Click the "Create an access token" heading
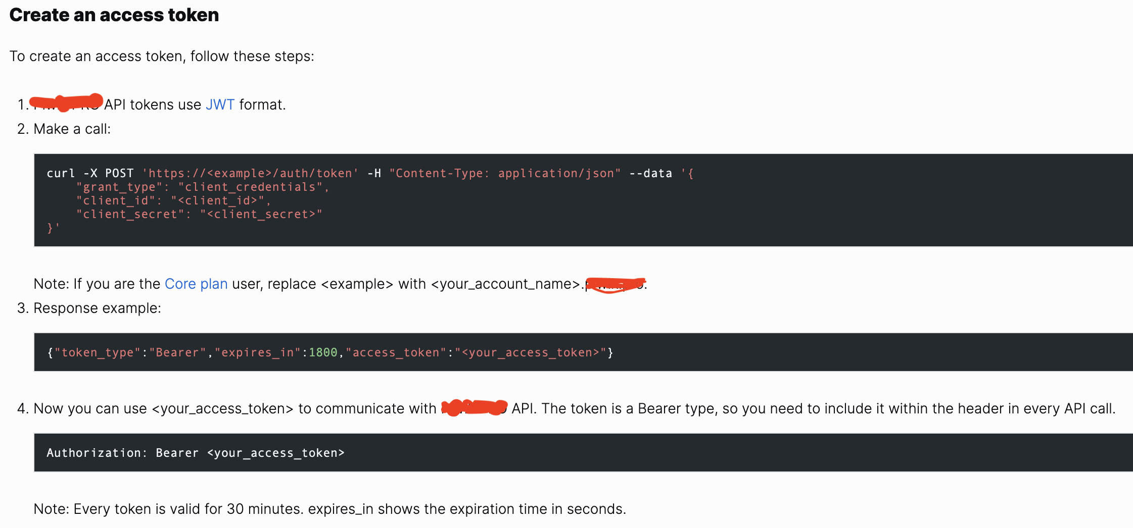Image resolution: width=1133 pixels, height=528 pixels. pyautogui.click(x=114, y=15)
